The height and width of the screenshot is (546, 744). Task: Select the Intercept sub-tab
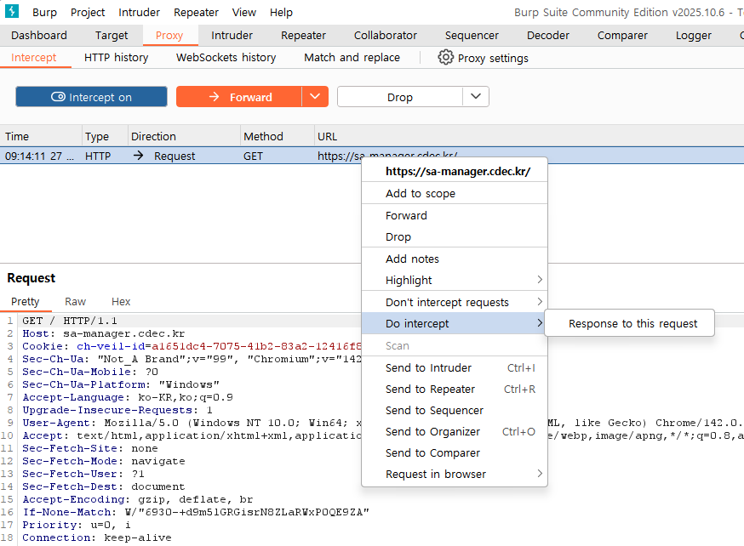34,57
